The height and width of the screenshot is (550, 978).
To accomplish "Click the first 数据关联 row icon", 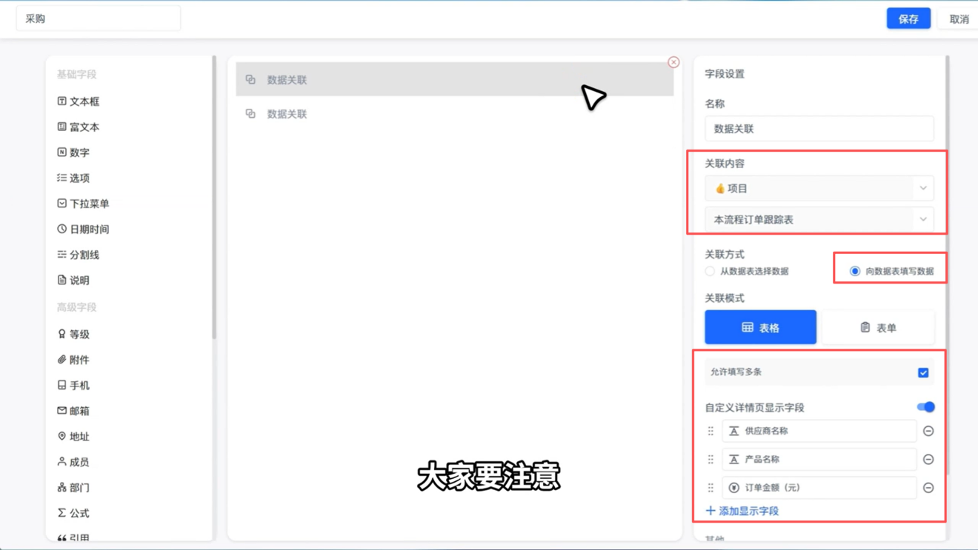I will point(250,79).
